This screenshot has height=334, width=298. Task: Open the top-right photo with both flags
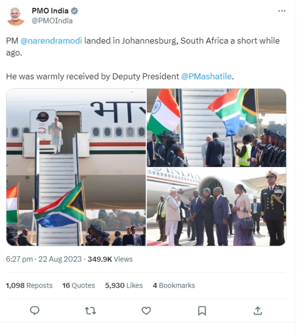(x=217, y=128)
